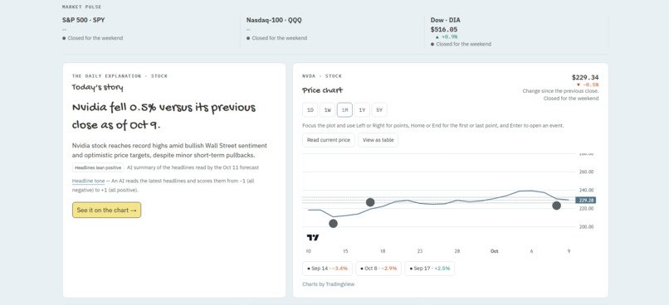
Task: Open the Charts by TradingView link
Action: click(328, 284)
